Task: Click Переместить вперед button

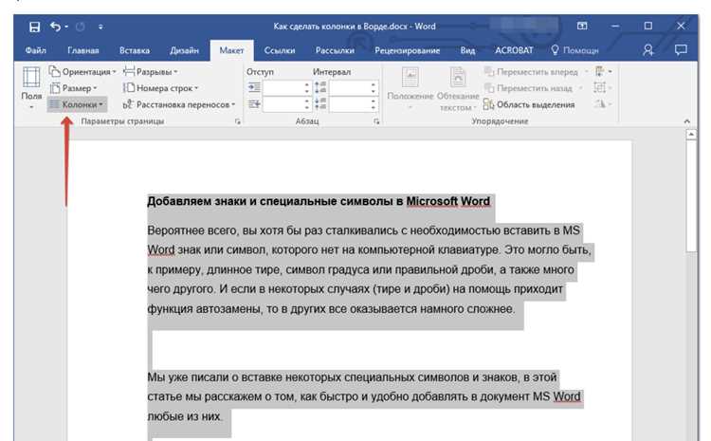Action: tap(535, 72)
